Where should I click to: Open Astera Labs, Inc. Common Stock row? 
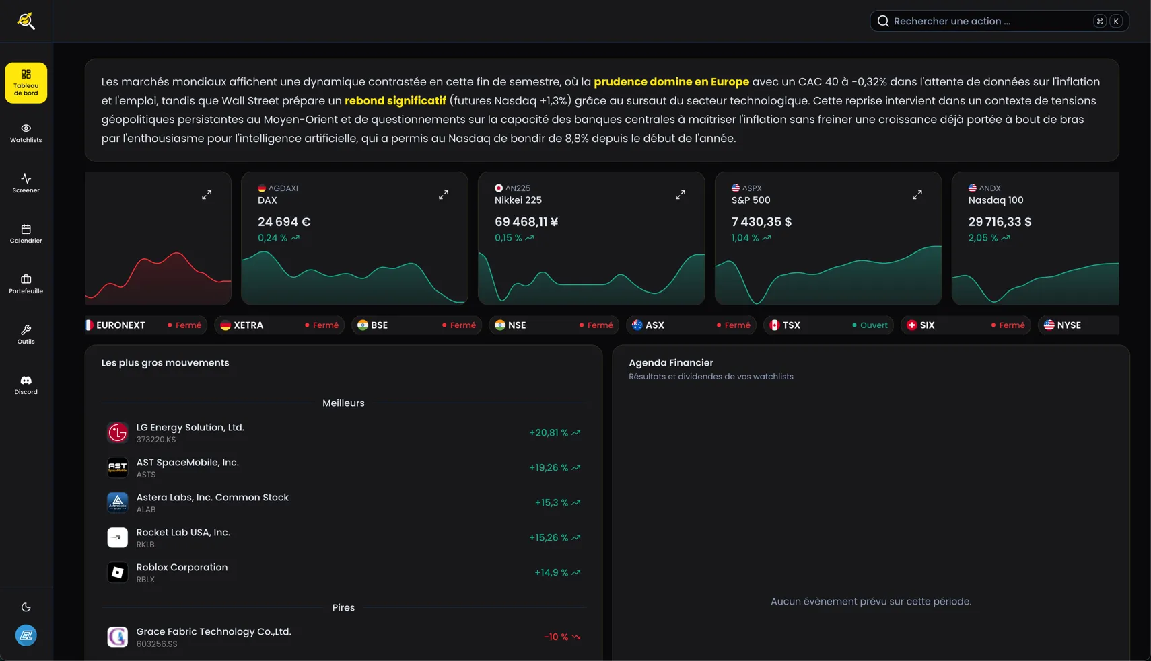coord(343,503)
